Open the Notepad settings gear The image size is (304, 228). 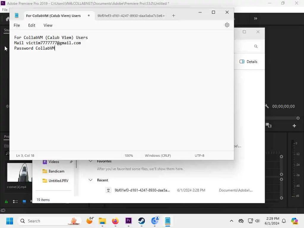pos(227,25)
